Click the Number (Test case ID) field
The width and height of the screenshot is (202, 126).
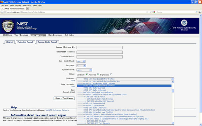[x=99, y=48]
